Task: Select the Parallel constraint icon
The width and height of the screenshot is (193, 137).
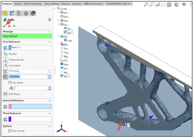Action: click(x=5, y=54)
